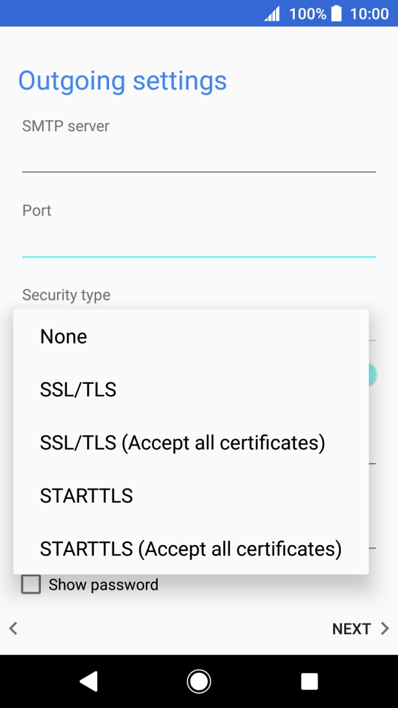Viewport: 398px width, 708px height.
Task: Check the Show password checkbox
Action: pos(31,585)
